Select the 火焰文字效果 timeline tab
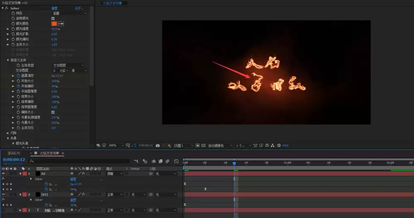 tap(49, 153)
